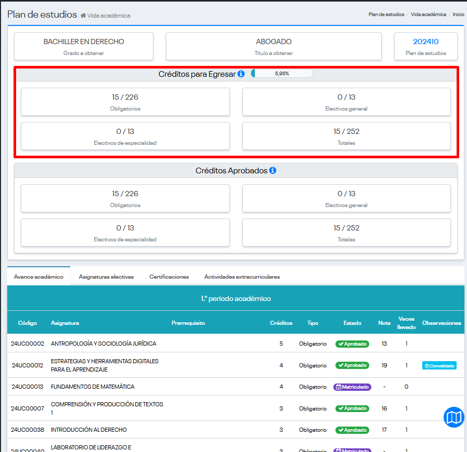The width and height of the screenshot is (467, 452).
Task: Click Aprobado badge for Introducción al Derecho
Action: 352,430
